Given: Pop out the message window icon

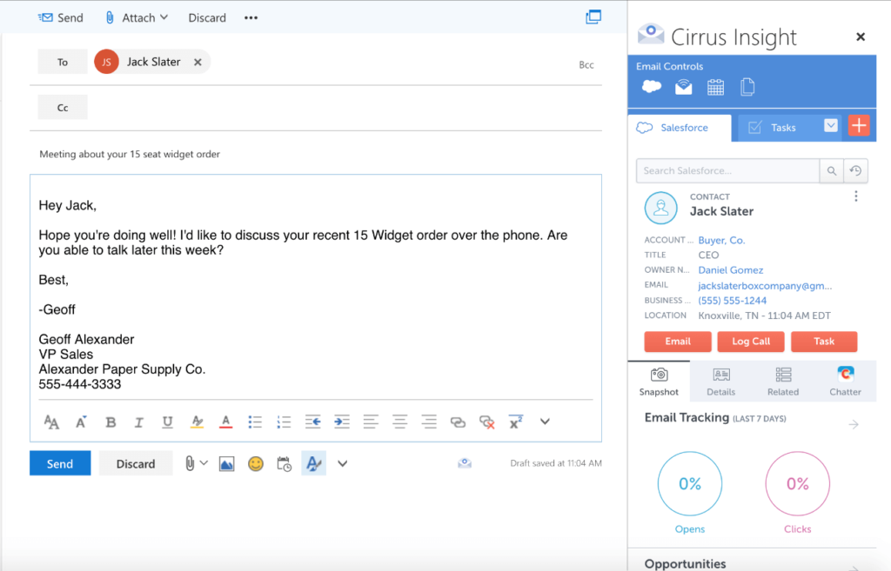Looking at the screenshot, I should coord(593,17).
